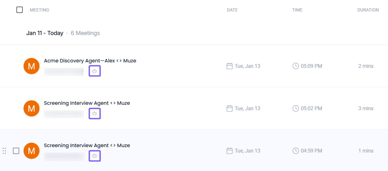
Task: Sort by the Duration column header
Action: (368, 10)
